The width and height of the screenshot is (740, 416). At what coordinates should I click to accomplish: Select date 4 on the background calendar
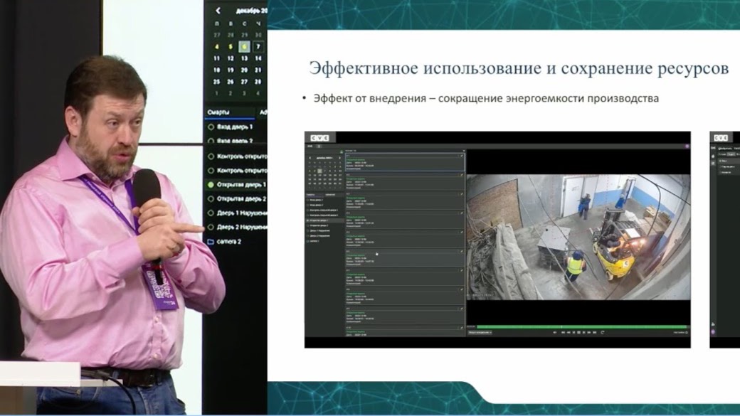tap(216, 47)
